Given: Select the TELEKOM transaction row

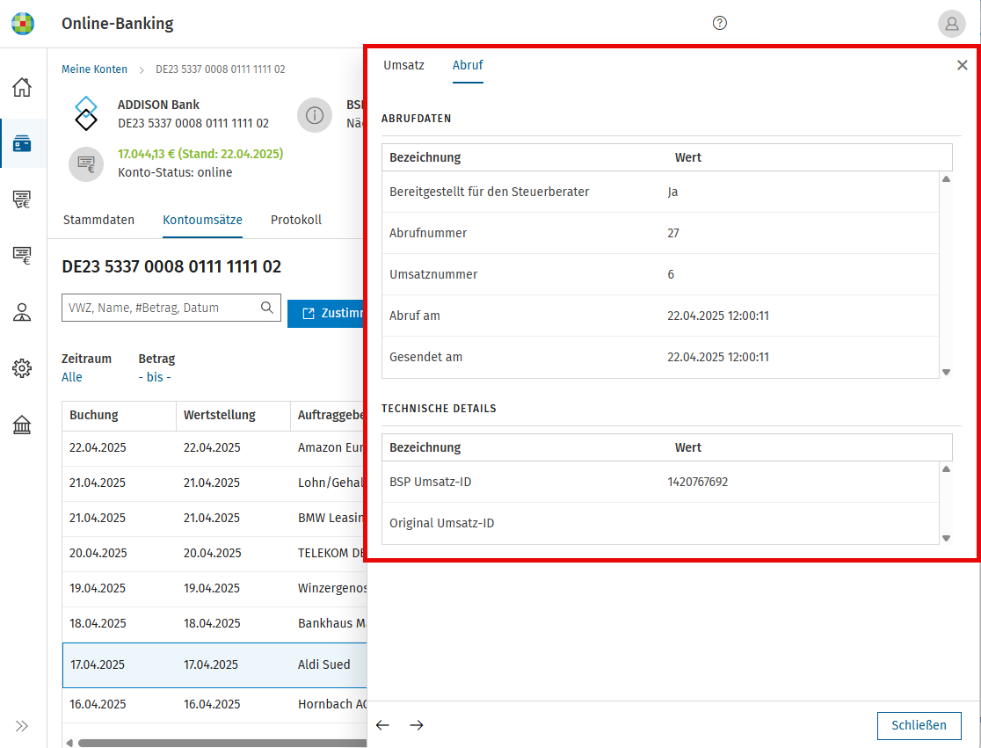Looking at the screenshot, I should point(214,553).
